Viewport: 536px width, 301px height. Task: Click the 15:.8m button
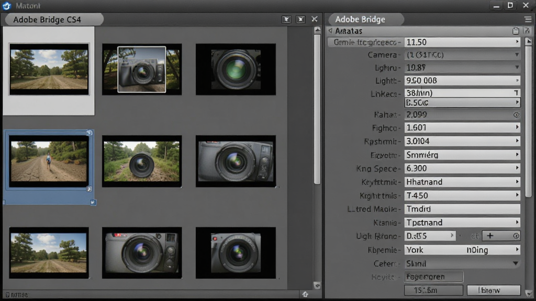pos(433,291)
